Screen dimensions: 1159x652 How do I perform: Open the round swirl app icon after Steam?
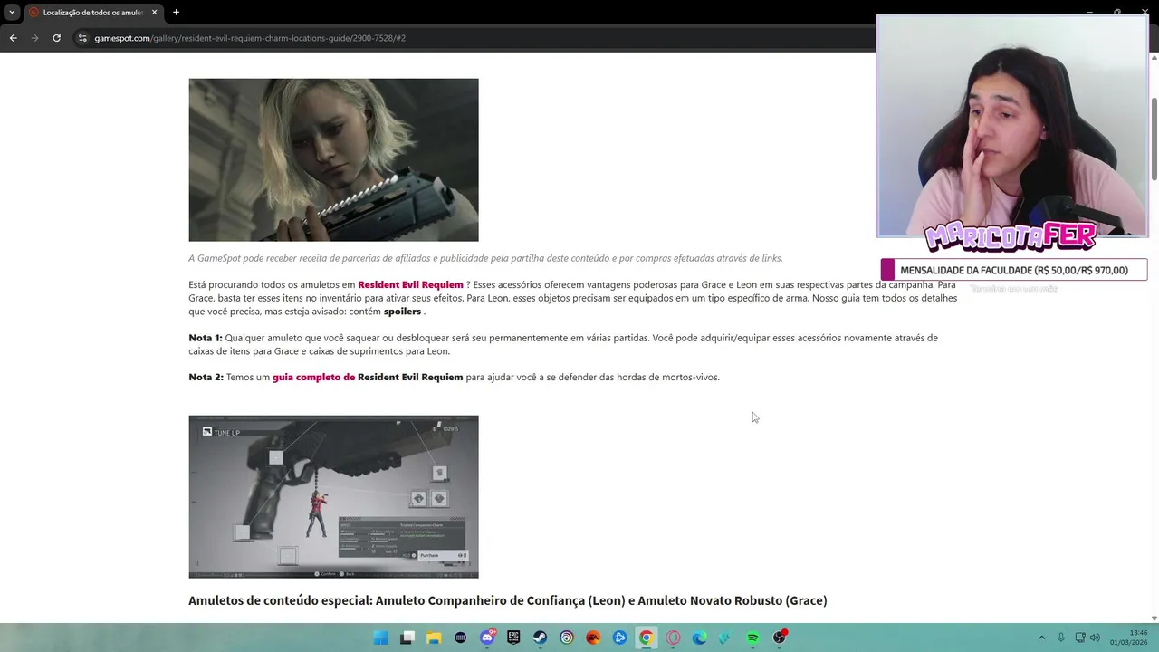click(566, 638)
